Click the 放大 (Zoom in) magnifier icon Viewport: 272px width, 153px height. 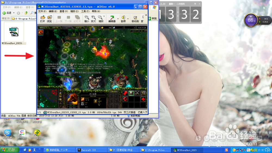[94, 19]
